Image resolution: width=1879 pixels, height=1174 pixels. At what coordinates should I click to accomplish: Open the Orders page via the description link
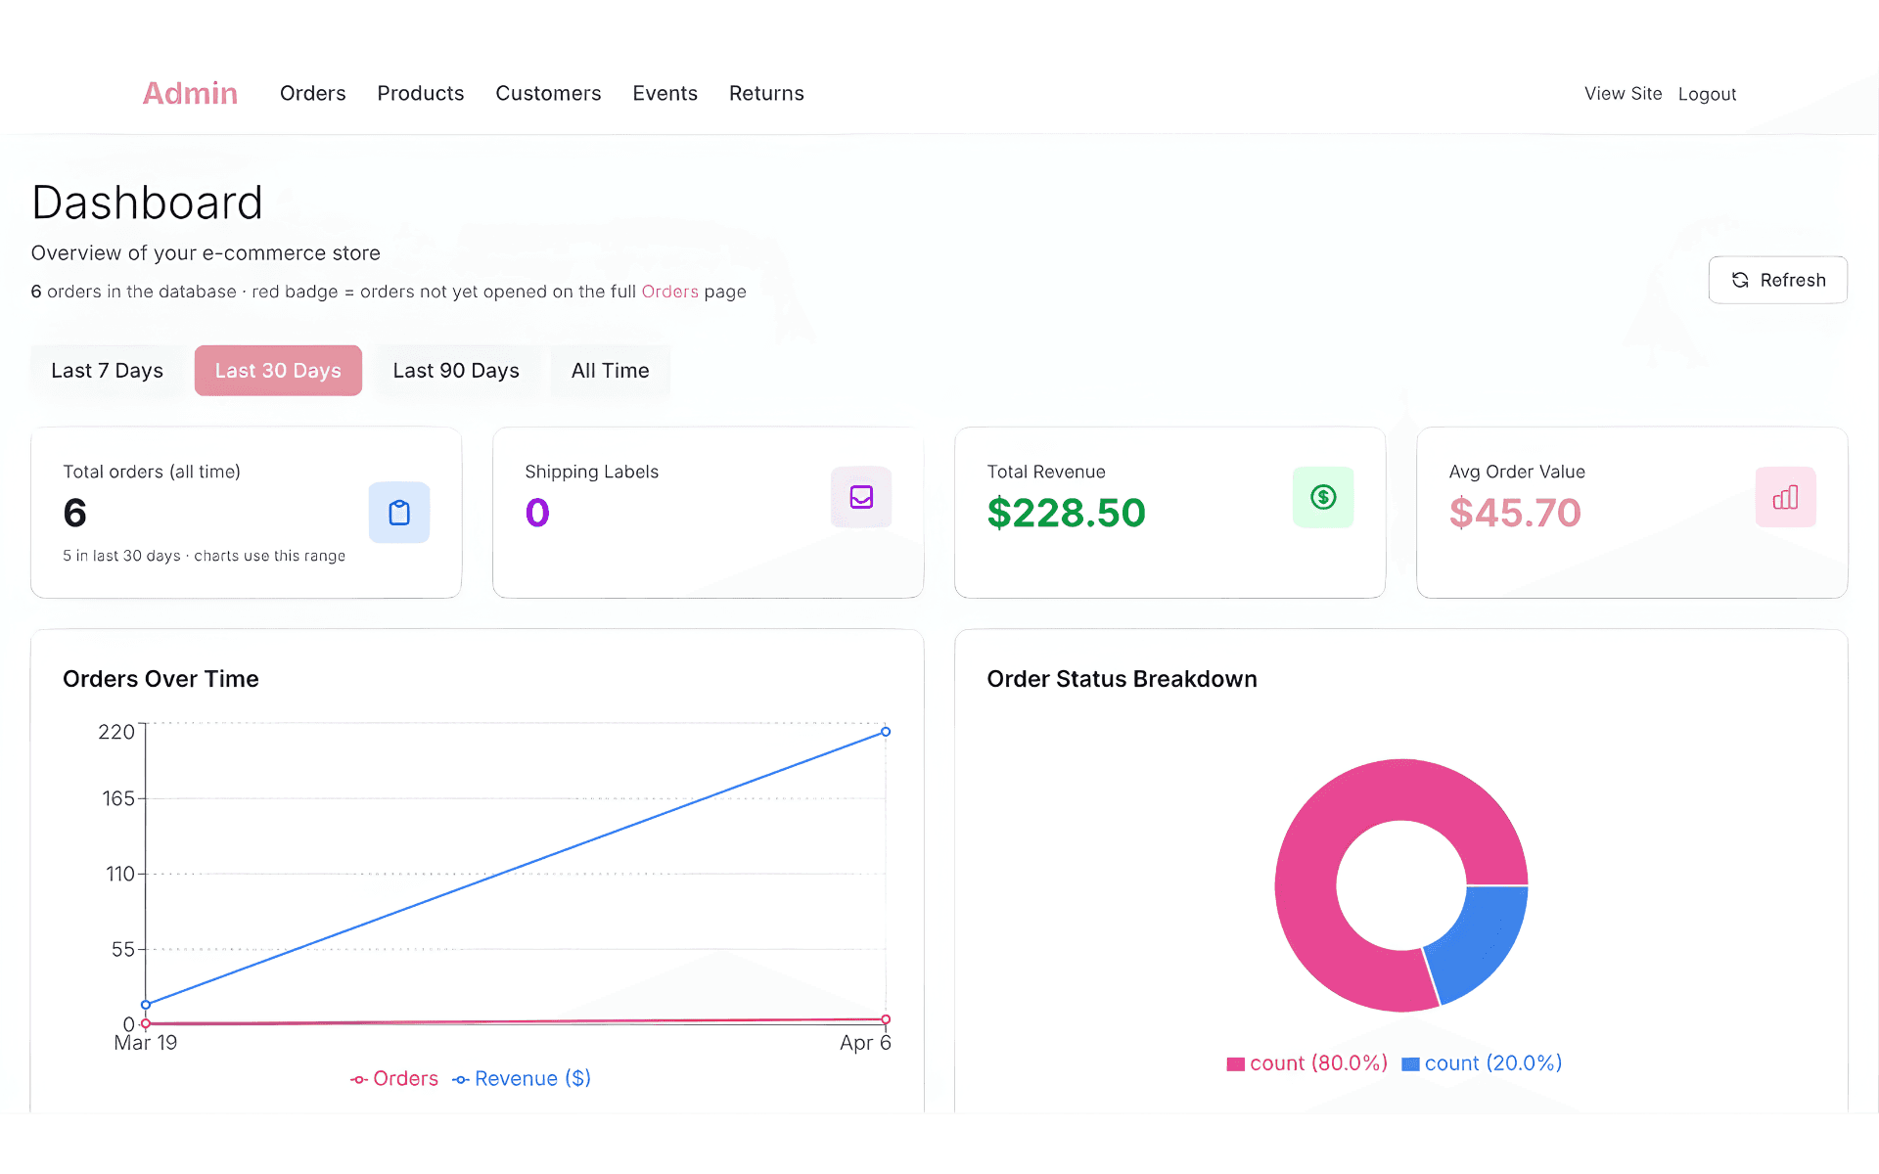(670, 291)
